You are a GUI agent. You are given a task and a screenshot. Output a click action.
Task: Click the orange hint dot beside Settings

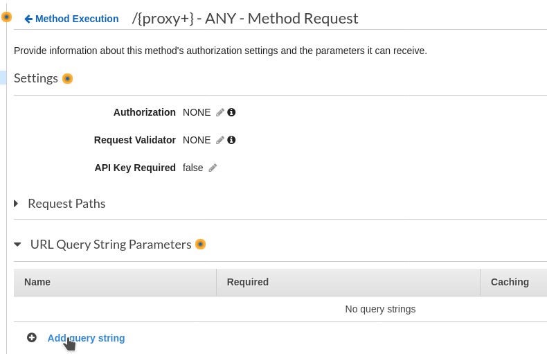pos(67,78)
